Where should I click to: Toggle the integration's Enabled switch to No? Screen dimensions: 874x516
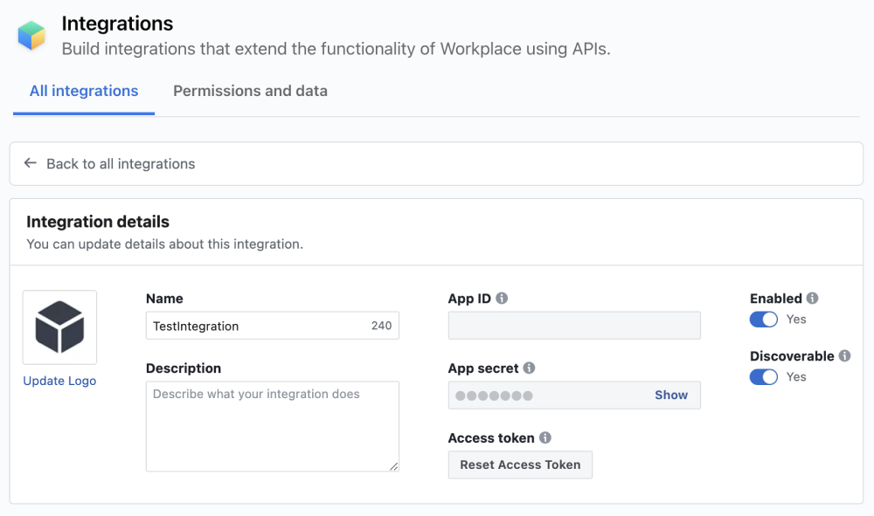click(763, 320)
